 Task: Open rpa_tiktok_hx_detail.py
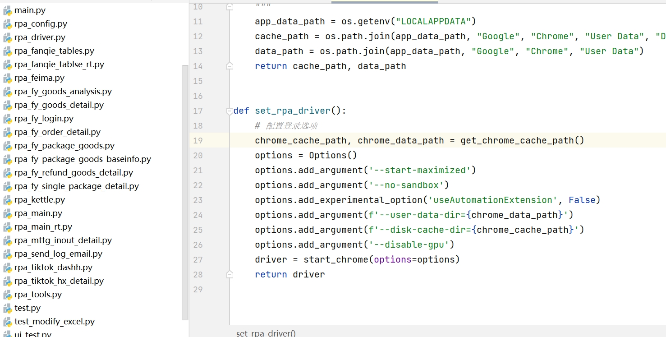coord(59,281)
